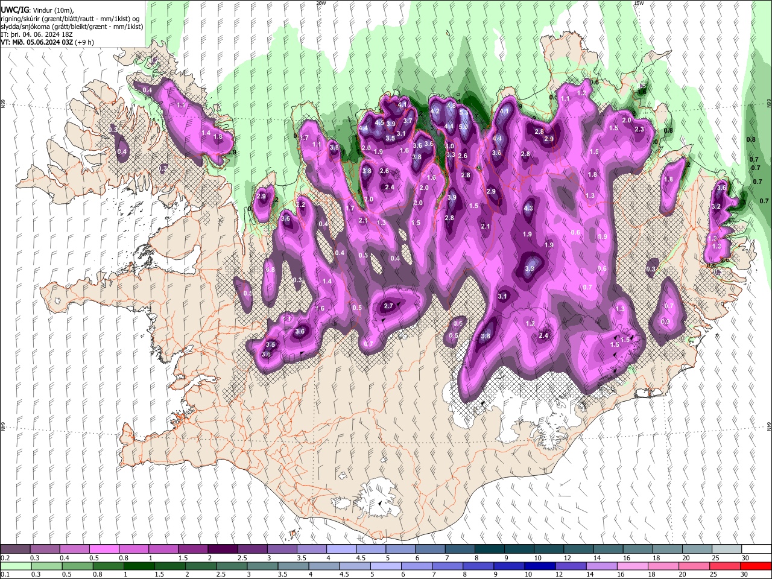Click the 'VT: Mið. 05.06.2024 03Z' valid time
Image resolution: width=772 pixels, height=579 pixels.
[x=37, y=43]
